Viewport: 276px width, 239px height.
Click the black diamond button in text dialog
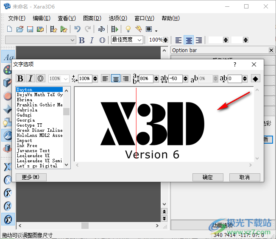[255, 78]
